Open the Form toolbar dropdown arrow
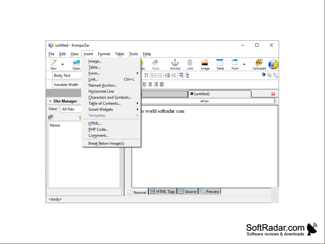The width and height of the screenshot is (325, 244). pyautogui.click(x=244, y=64)
